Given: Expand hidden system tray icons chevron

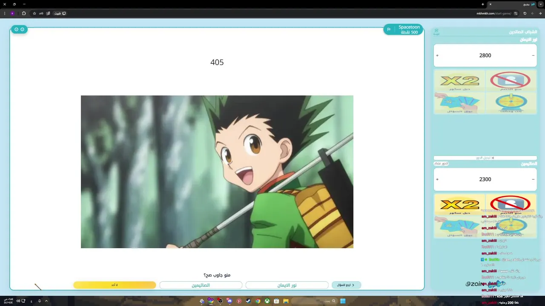Looking at the screenshot, I should tap(46, 301).
